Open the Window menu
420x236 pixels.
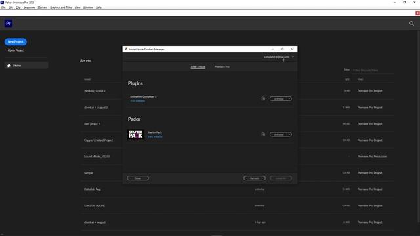coord(88,7)
